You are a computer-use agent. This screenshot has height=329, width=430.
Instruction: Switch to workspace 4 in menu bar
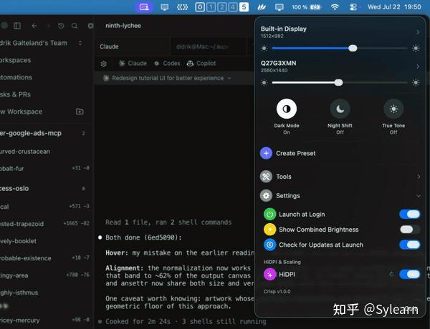click(x=233, y=7)
